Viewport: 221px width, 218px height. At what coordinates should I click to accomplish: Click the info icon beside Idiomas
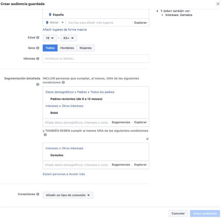pyautogui.click(x=38, y=59)
